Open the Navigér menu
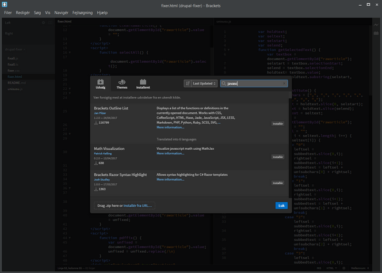382x273 pixels. point(62,13)
